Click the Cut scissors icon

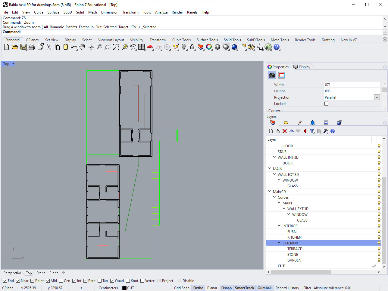[x=49, y=47]
